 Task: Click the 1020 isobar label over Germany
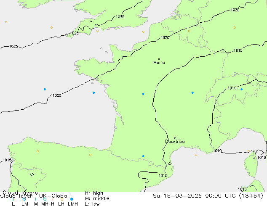235,10
